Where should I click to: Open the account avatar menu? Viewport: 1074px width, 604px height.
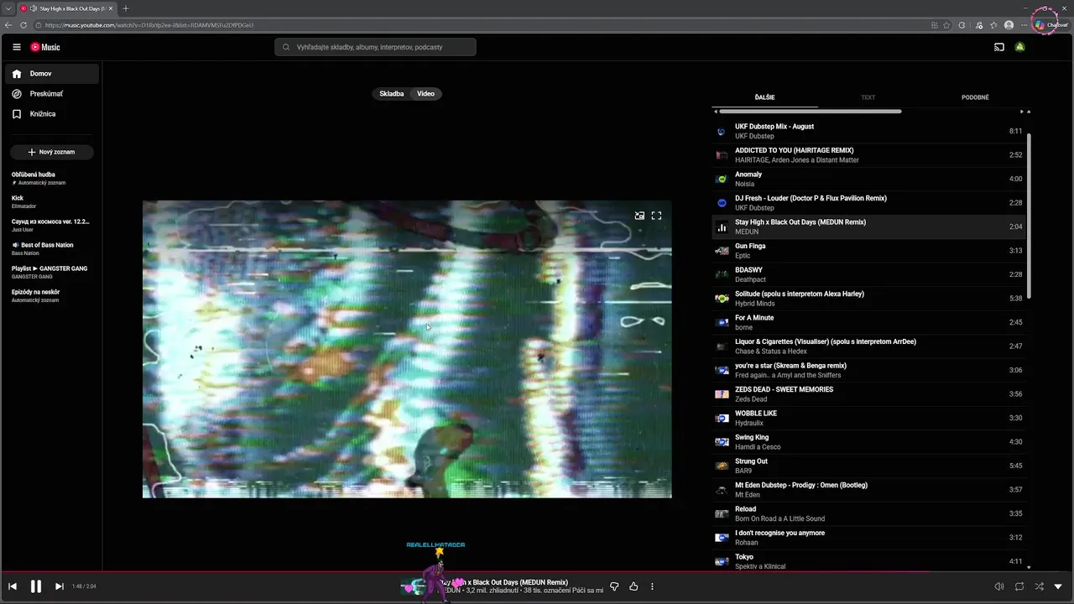pyautogui.click(x=1020, y=47)
